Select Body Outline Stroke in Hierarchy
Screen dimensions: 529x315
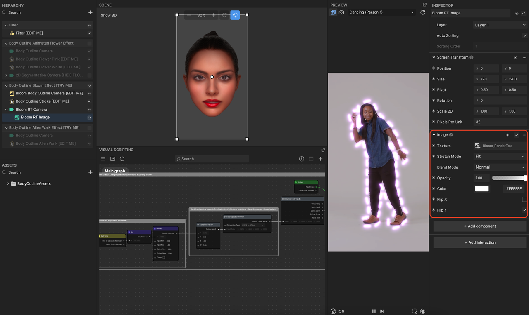[42, 101]
